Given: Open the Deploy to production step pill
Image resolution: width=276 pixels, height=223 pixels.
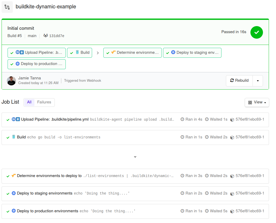Looking at the screenshot, I should 37,64.
